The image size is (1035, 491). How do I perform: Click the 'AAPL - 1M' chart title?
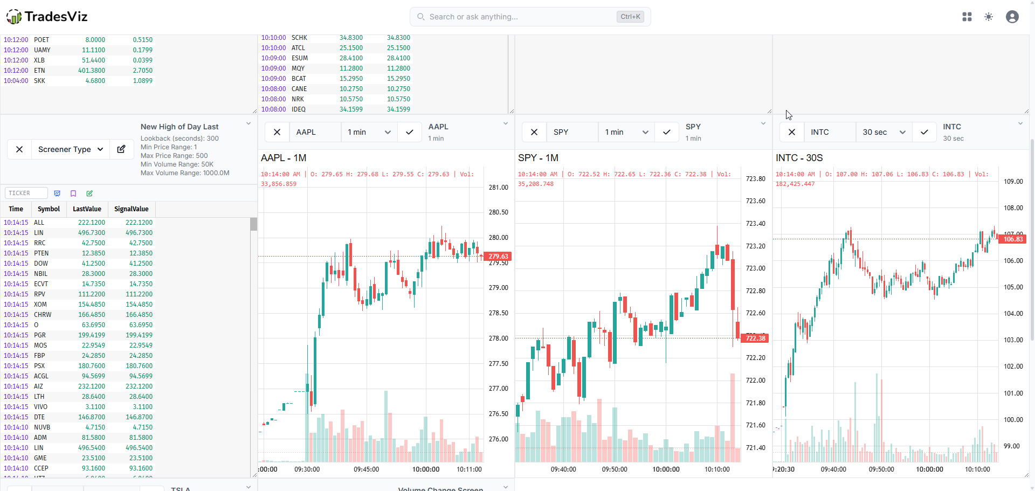(x=284, y=158)
